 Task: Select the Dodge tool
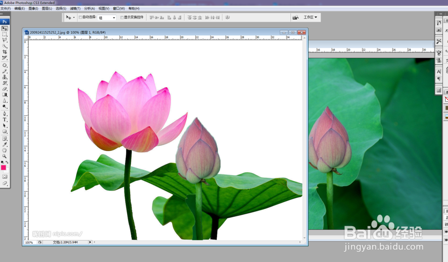click(4, 106)
